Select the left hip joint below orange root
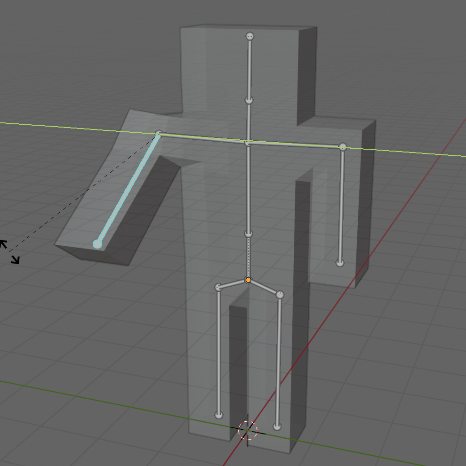Screen dimensions: 466x466 click(x=218, y=287)
